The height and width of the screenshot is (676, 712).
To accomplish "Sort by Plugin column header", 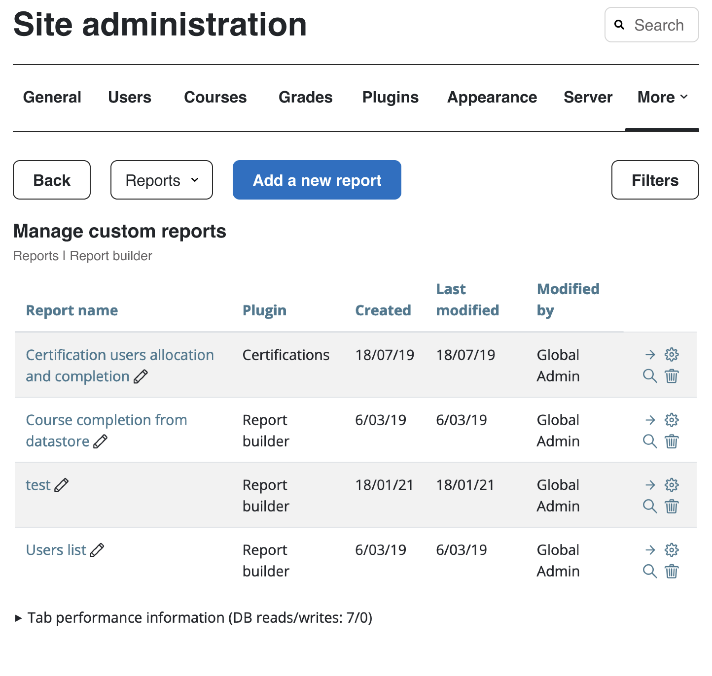I will point(264,310).
